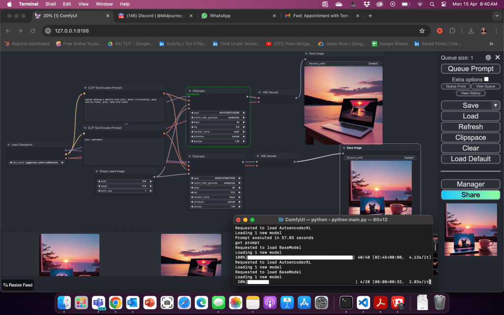Open the Reports dashboard HubSpot bookmark
Image resolution: width=504 pixels, height=315 pixels.
click(x=27, y=44)
